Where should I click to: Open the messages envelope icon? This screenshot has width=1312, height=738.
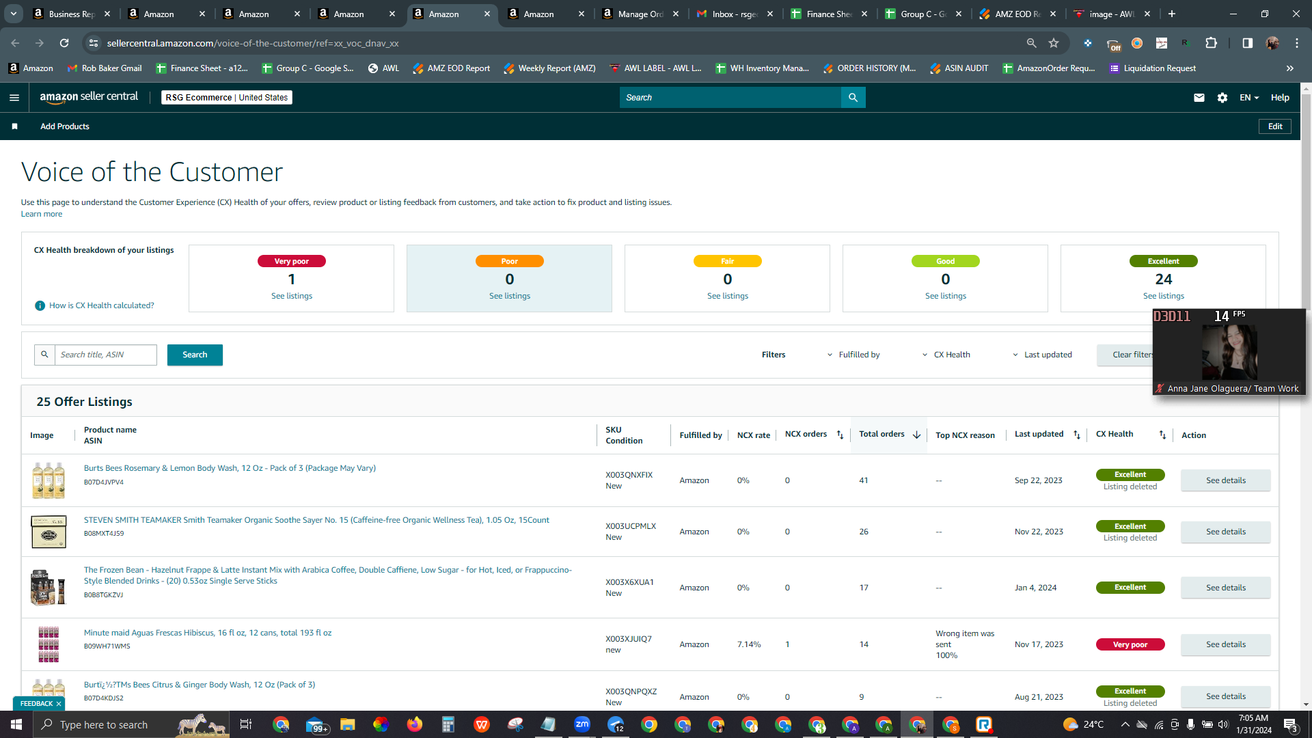pyautogui.click(x=1199, y=98)
